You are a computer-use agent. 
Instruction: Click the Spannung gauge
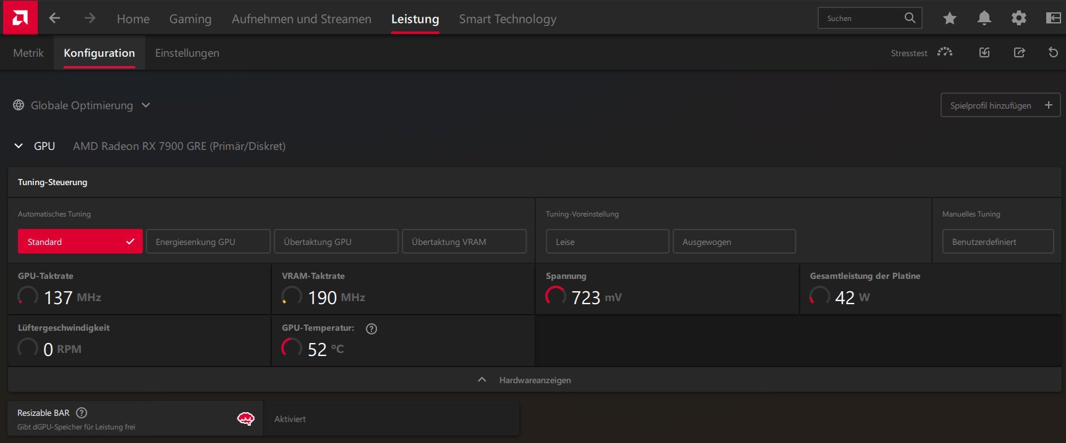coord(556,296)
